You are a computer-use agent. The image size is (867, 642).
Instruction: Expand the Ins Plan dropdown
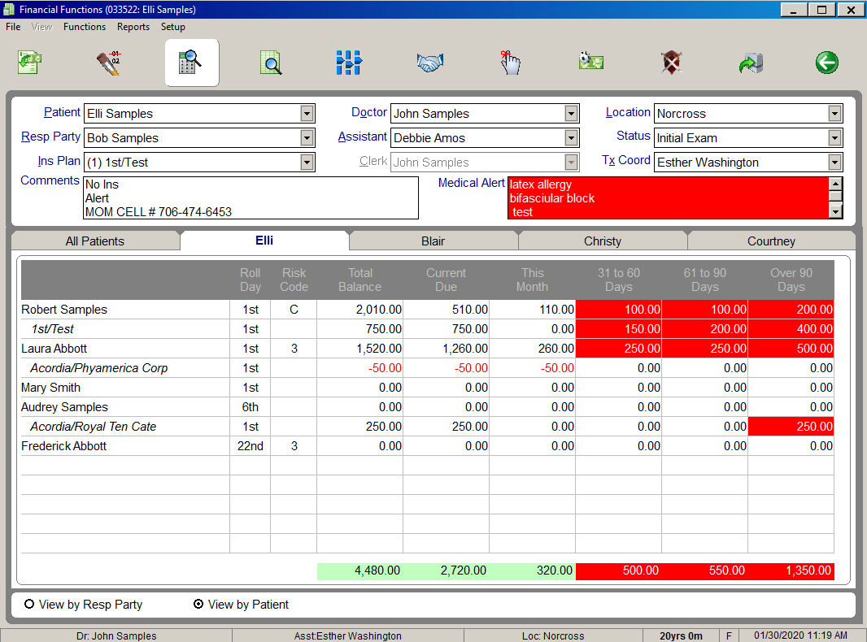(307, 163)
